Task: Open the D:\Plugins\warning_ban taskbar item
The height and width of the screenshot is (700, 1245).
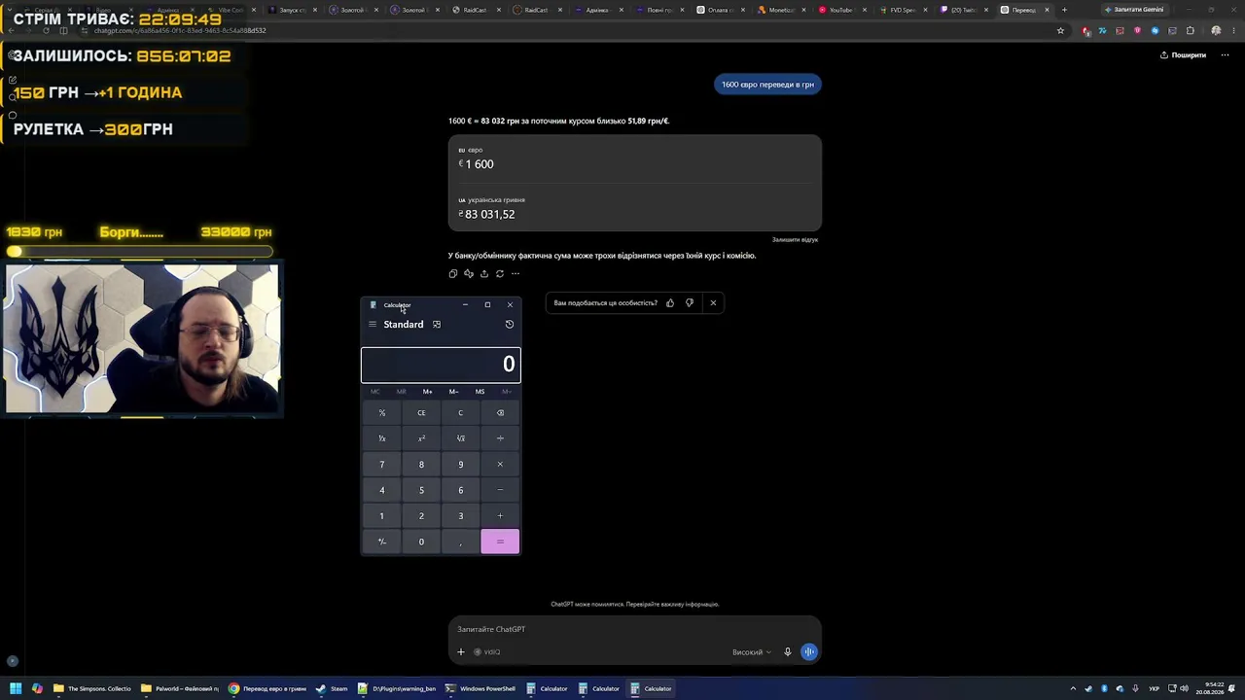Action: 397,688
